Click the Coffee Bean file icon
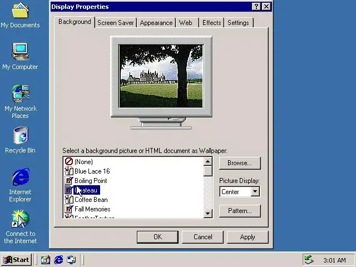Image resolution: width=356 pixels, height=267 pixels. coord(68,200)
